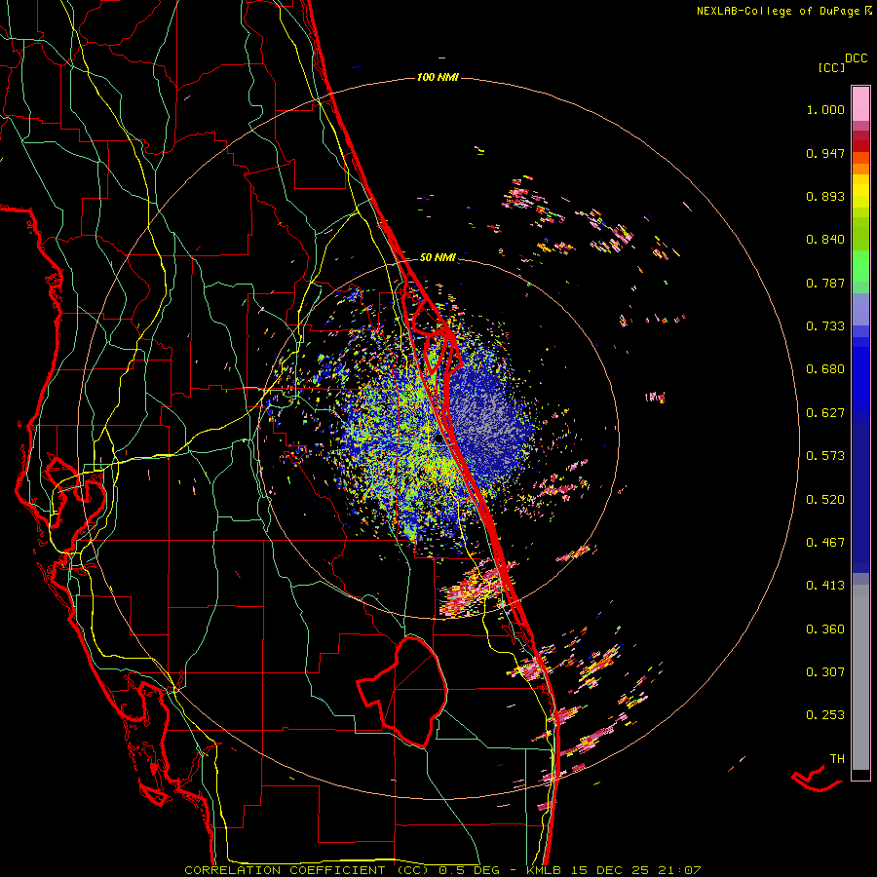Click the 0.360 legend value
Viewport: 877px width, 877px height.
[x=825, y=629]
